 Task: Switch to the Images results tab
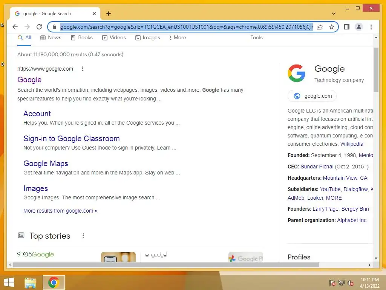pyautogui.click(x=148, y=38)
